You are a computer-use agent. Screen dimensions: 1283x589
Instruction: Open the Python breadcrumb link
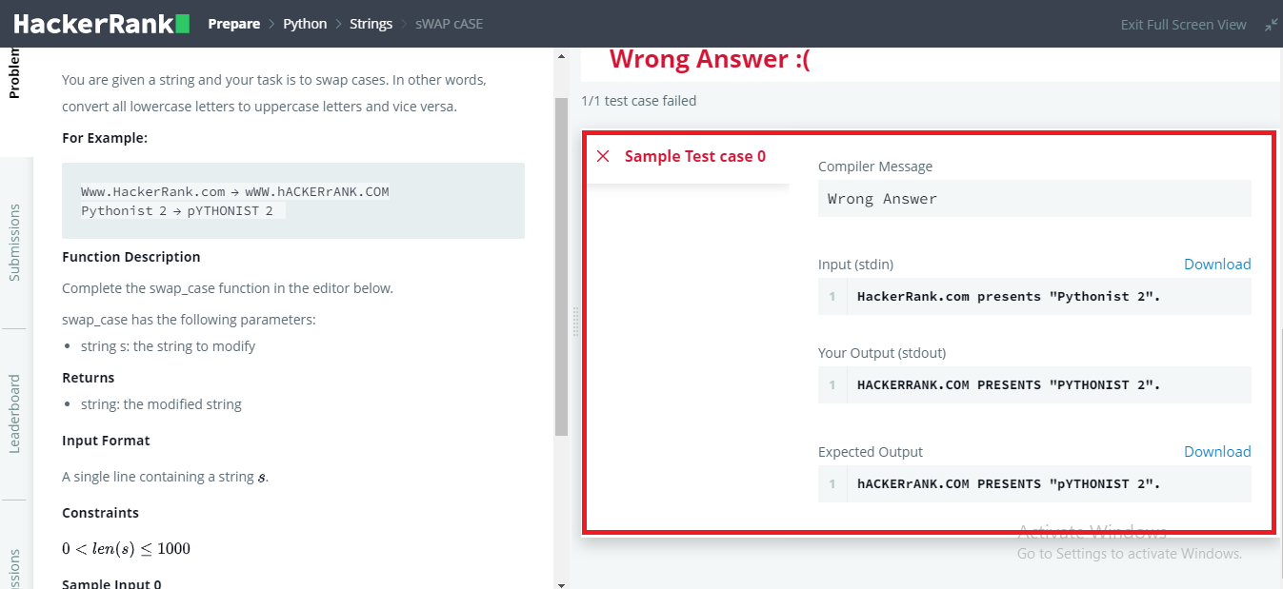(305, 24)
